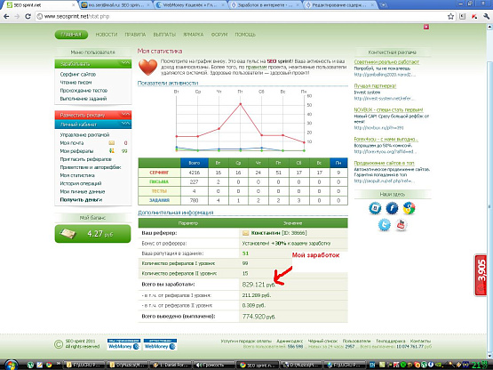The height and width of the screenshot is (370, 493).
Task: Switch to Заработок в интернете tab
Action: click(265, 5)
